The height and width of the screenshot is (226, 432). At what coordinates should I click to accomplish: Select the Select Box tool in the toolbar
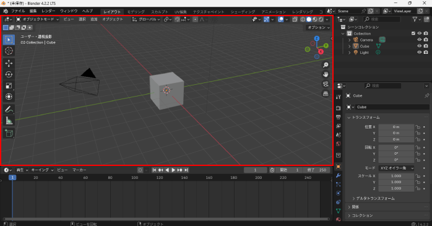[x=9, y=40]
